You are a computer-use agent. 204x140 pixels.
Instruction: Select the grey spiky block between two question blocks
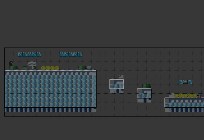[x=185, y=82]
